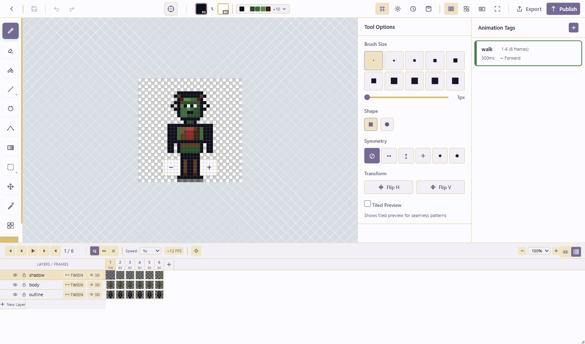Click the background color swatch

coord(223,9)
